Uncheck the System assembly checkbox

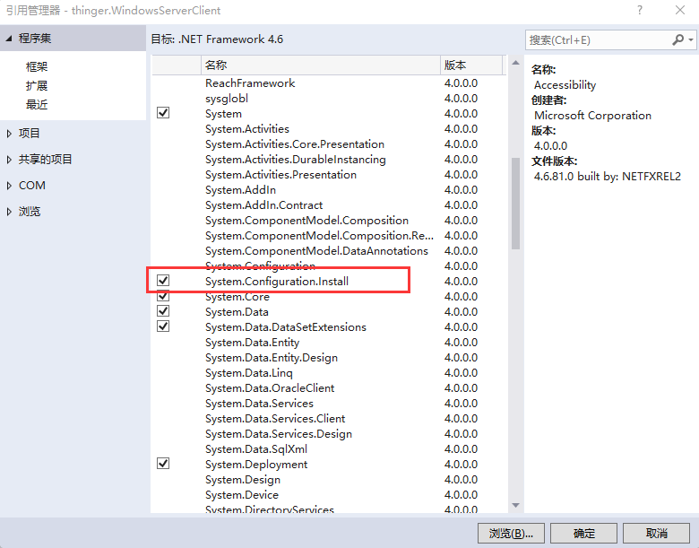163,113
